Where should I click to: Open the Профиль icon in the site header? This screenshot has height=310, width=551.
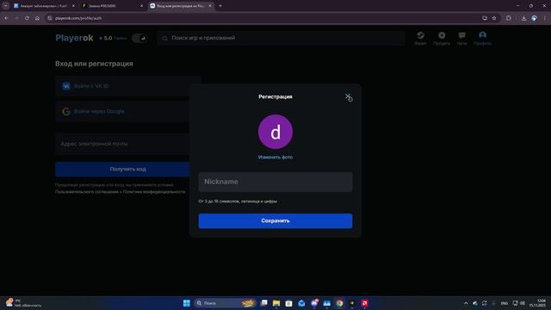coord(482,38)
